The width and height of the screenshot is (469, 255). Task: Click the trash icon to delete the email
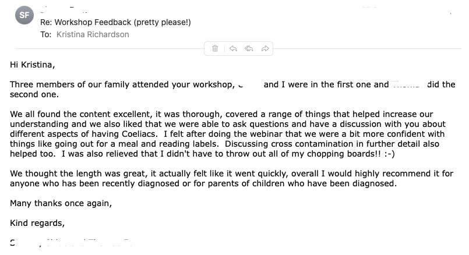(x=215, y=48)
